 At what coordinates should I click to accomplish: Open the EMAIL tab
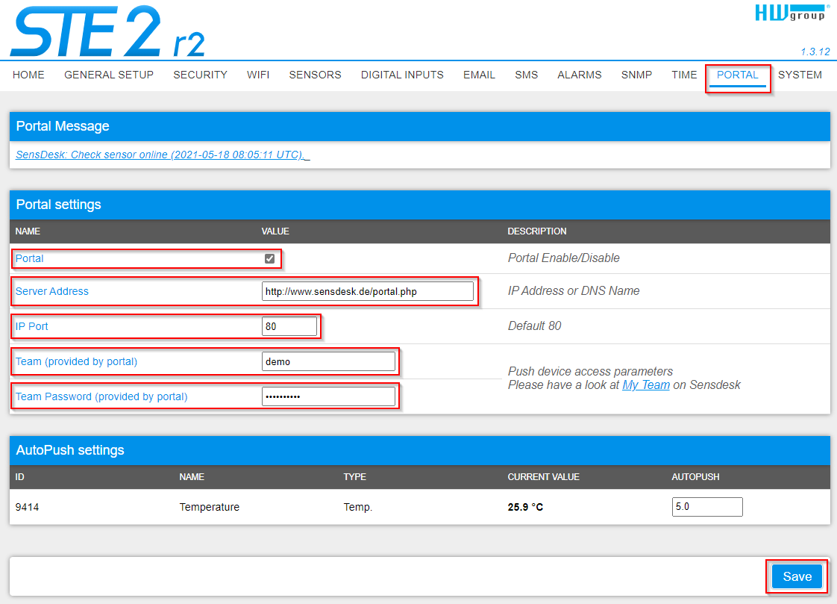[x=479, y=75]
